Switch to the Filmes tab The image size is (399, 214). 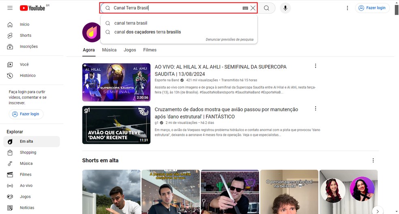(x=150, y=50)
